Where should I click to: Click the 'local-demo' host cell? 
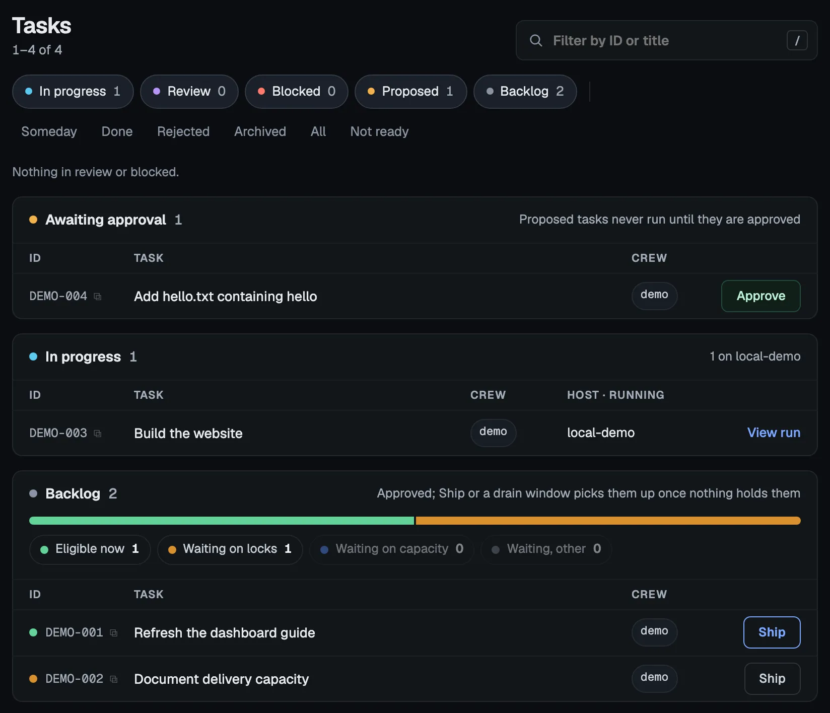click(601, 433)
